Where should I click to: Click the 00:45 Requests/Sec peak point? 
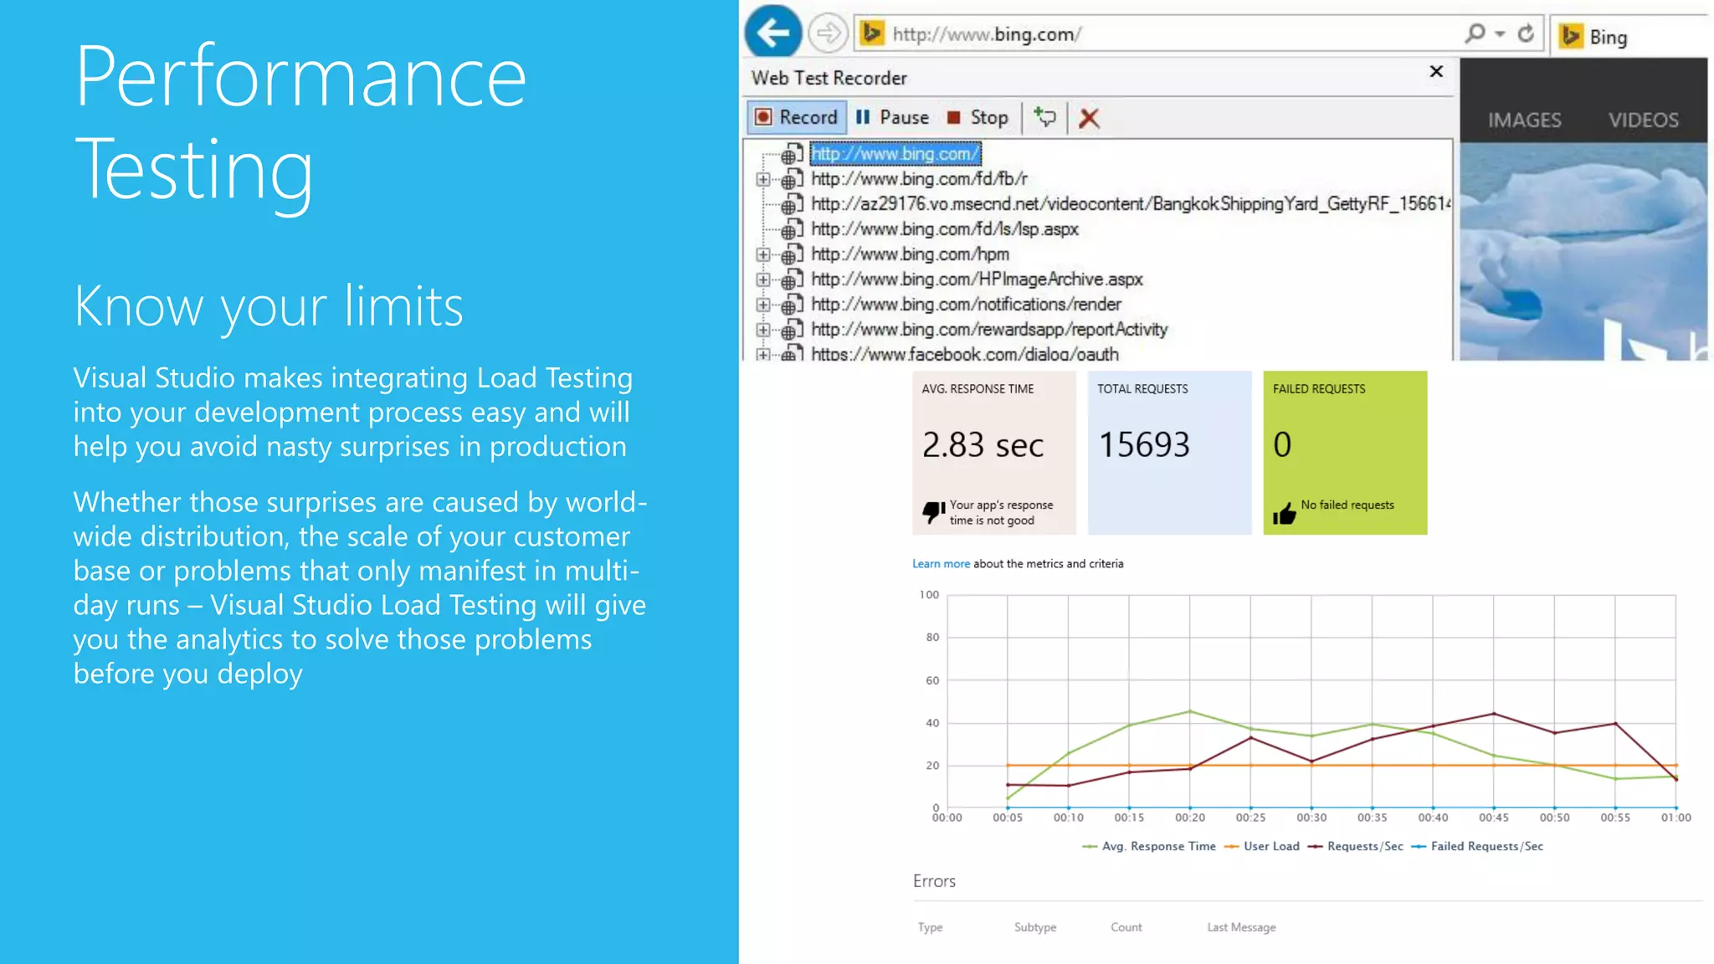[x=1494, y=714]
